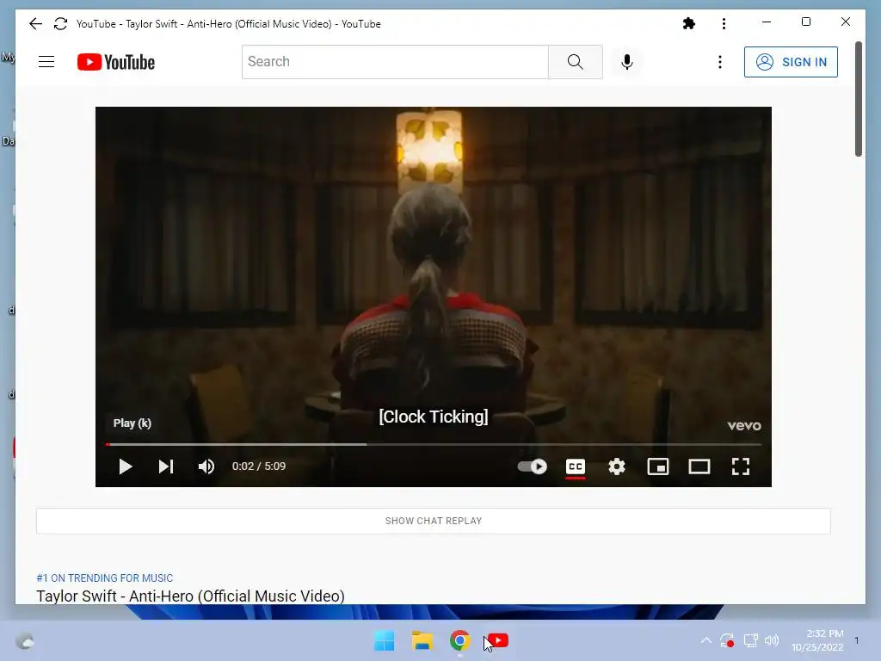The height and width of the screenshot is (661, 881).
Task: Open YouTube settings three-dot menu
Action: coord(720,62)
